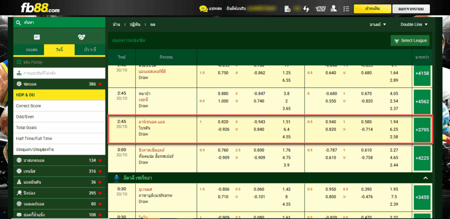Click the Serie A league badge icon
The height and width of the screenshot is (219, 450).
tap(116, 178)
